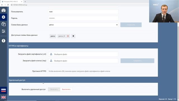Open the exclamation alert icon in sidebar
The width and height of the screenshot is (179, 101).
point(3,41)
